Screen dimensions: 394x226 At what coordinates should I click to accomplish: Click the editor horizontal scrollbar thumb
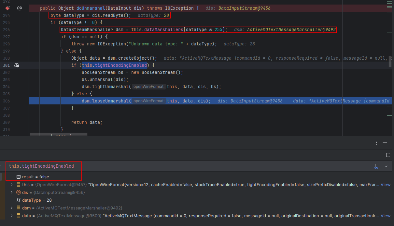58,134
